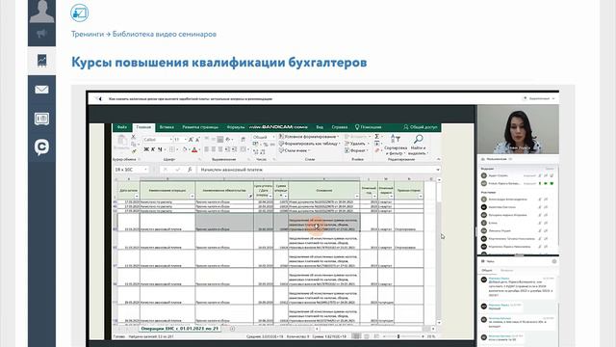Follow the 'Тренинги' breadcrumb link
This screenshot has height=347, width=616.
click(88, 34)
